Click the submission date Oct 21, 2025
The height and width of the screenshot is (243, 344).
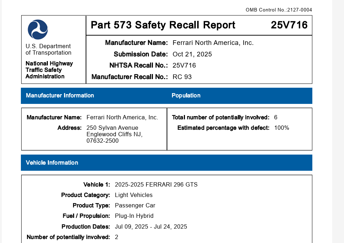[192, 54]
